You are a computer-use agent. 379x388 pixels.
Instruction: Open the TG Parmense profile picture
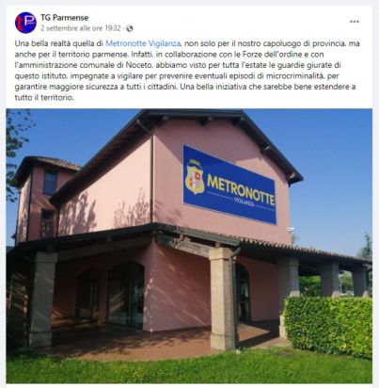click(25, 23)
